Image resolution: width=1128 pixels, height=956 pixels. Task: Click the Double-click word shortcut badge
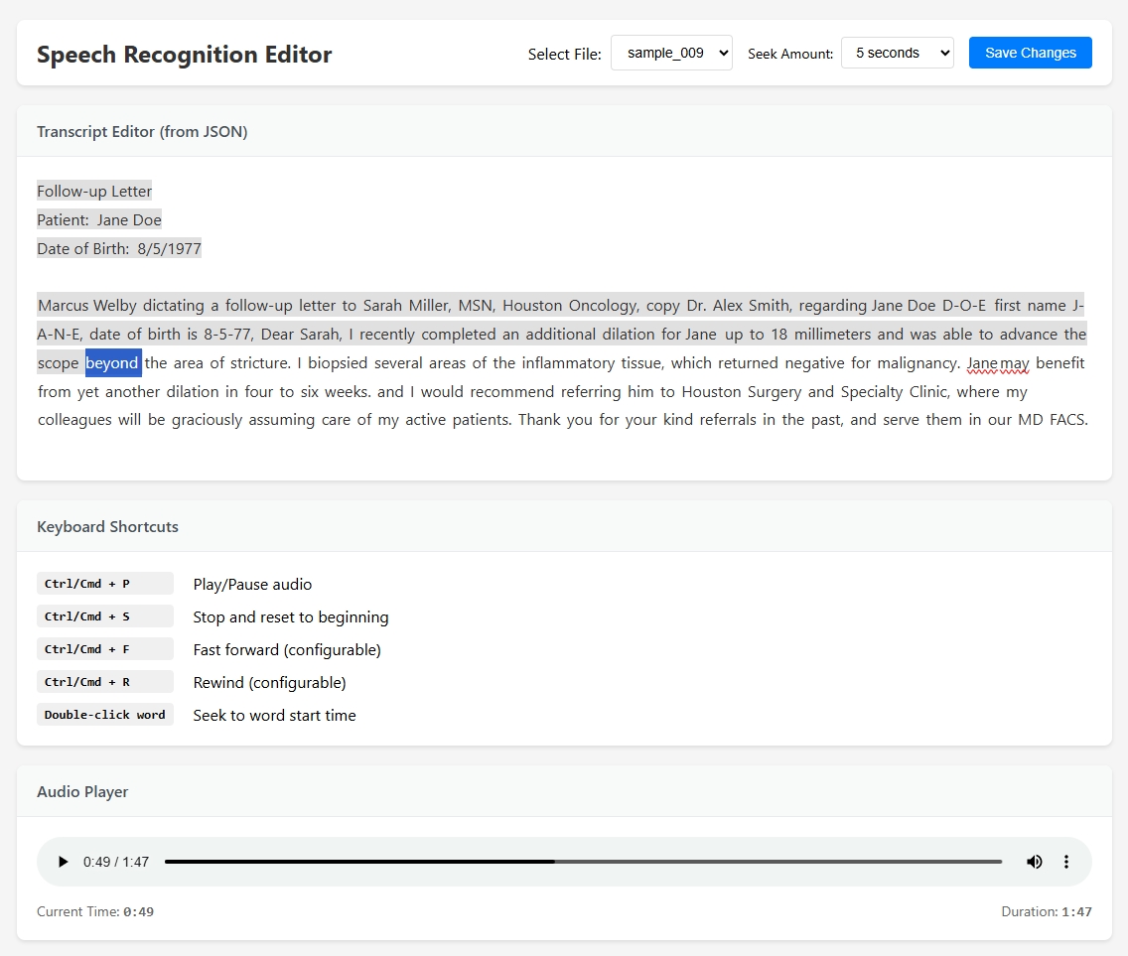[x=104, y=715]
